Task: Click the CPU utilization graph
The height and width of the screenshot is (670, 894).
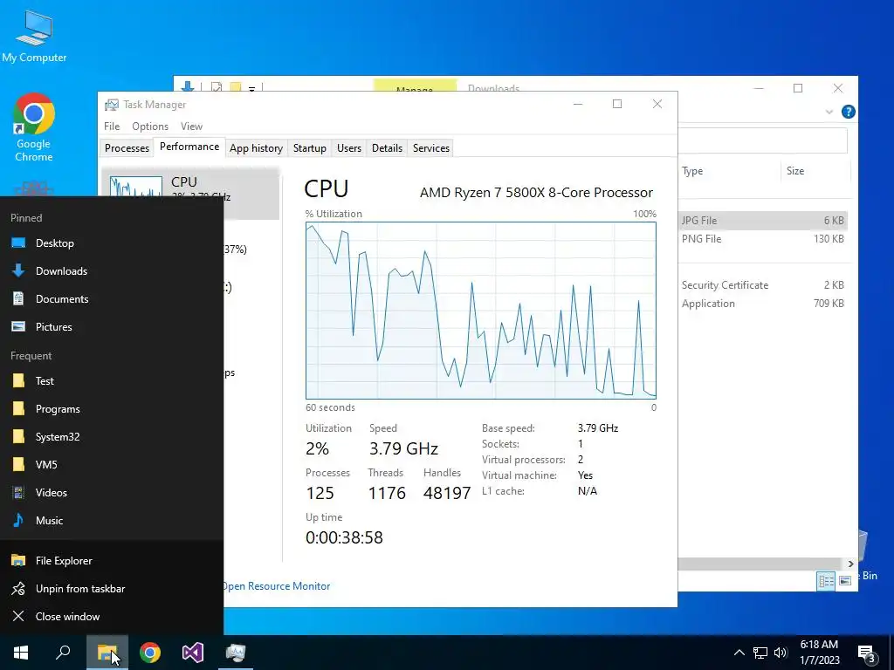Action: (481, 311)
